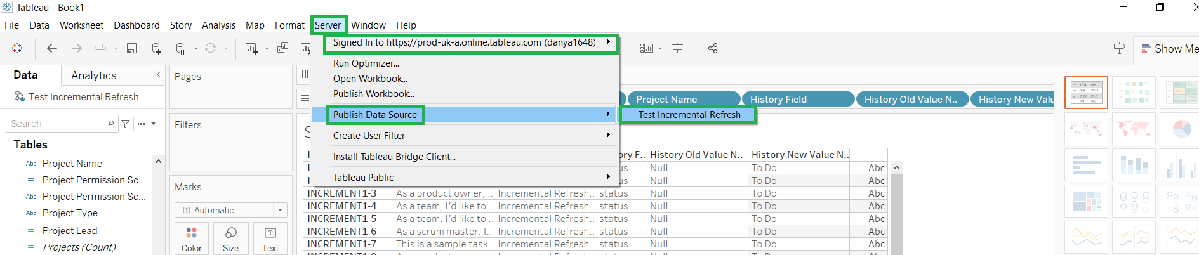Image resolution: width=1199 pixels, height=255 pixels.
Task: Open the Analysis menu
Action: 218,25
